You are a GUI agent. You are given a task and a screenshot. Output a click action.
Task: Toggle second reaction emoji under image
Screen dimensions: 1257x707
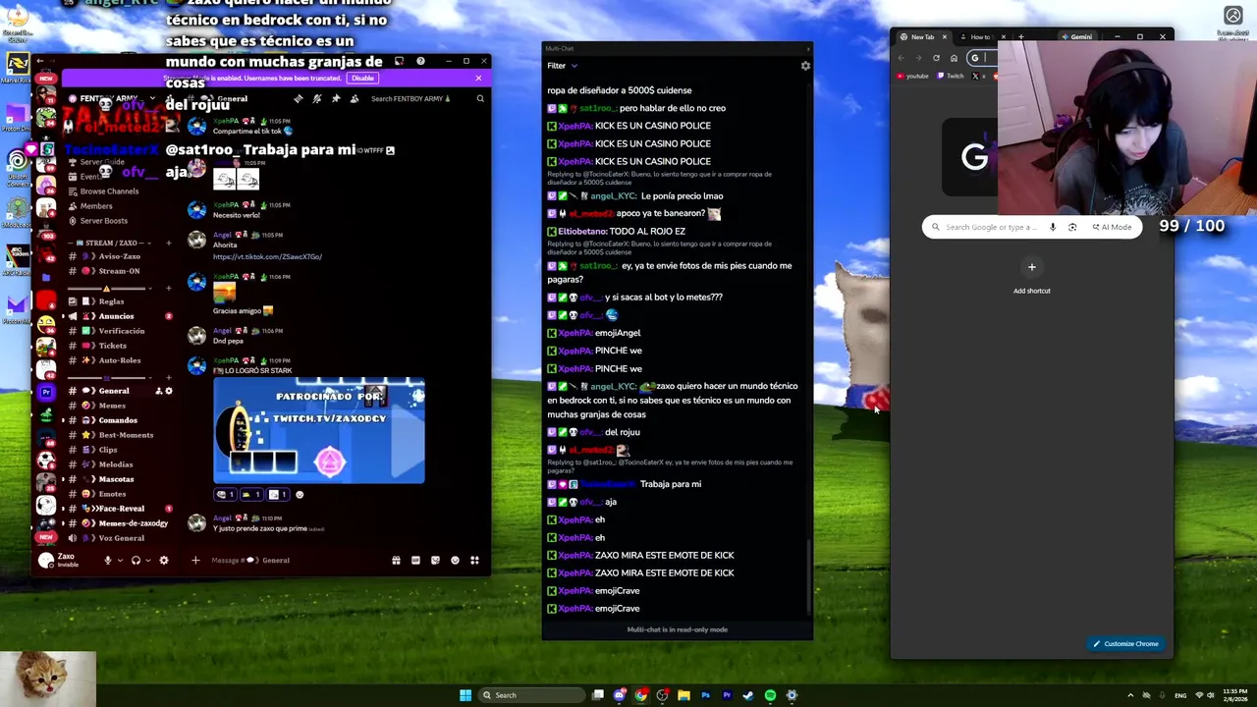tap(250, 495)
